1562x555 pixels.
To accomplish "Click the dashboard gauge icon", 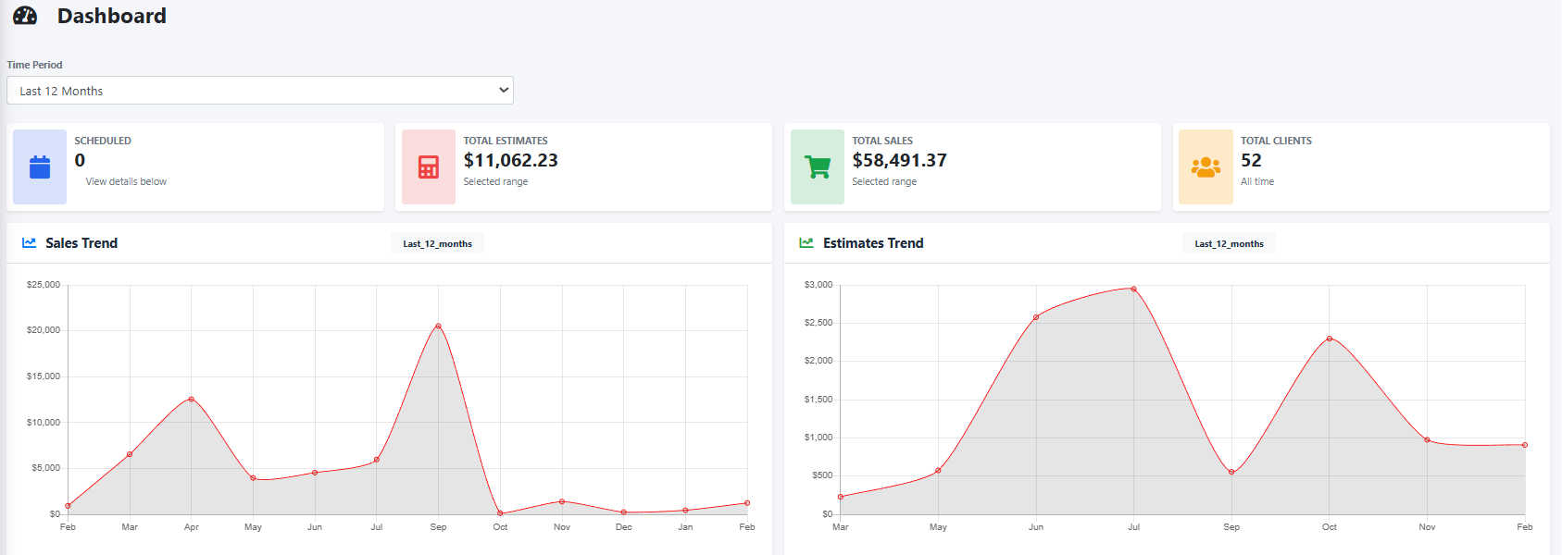I will 25,16.
